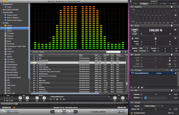Add an effect in Inspector FX Chain list
The image size is (179, 115).
click(x=131, y=88)
